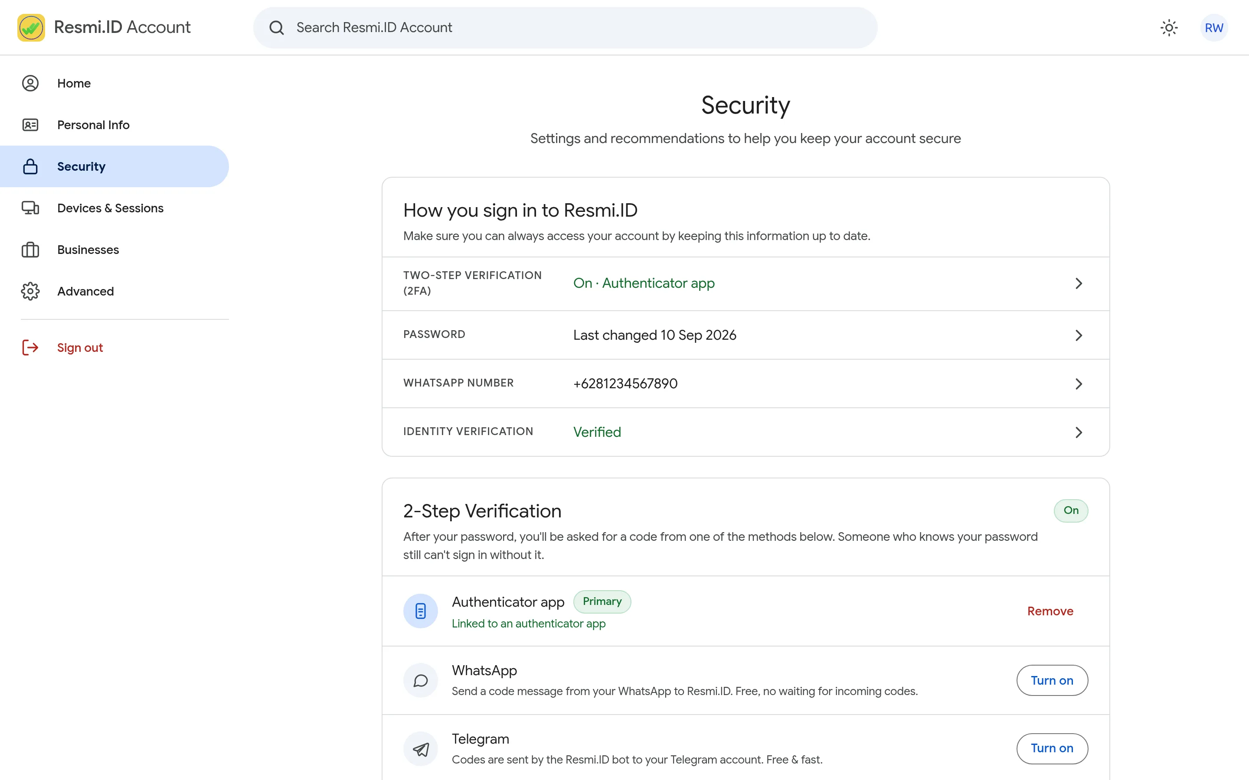1249x780 pixels.
Task: Remove the Authenticator app method
Action: point(1050,611)
